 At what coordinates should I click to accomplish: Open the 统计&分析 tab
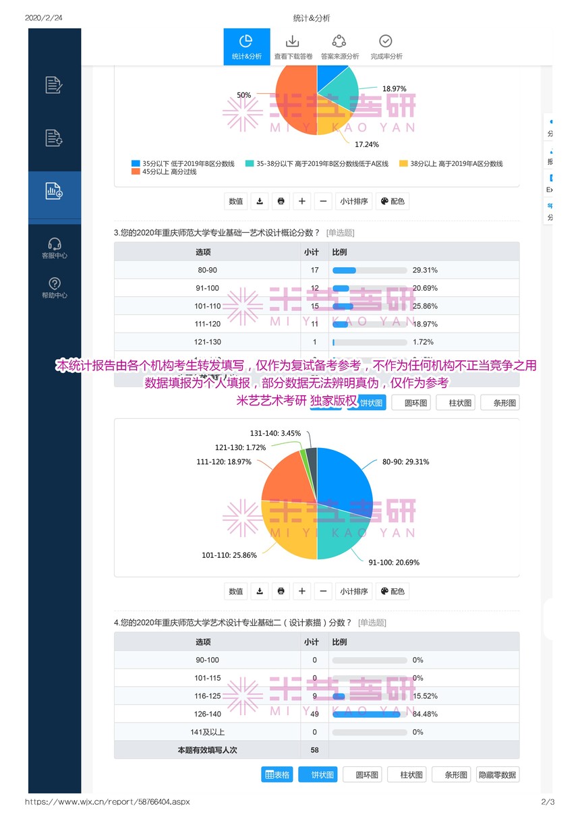[247, 47]
